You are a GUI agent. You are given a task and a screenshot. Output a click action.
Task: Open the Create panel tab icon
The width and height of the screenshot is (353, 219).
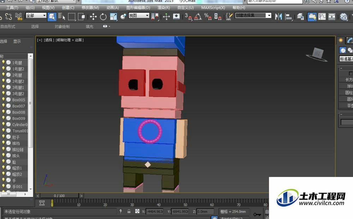coord(341,40)
